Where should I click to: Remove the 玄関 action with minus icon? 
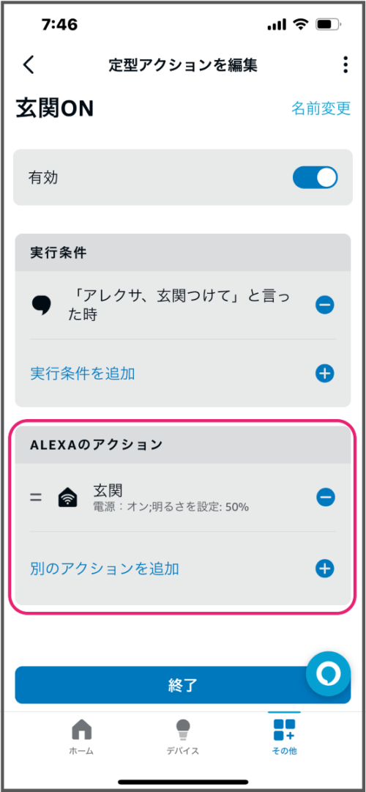pos(326,497)
